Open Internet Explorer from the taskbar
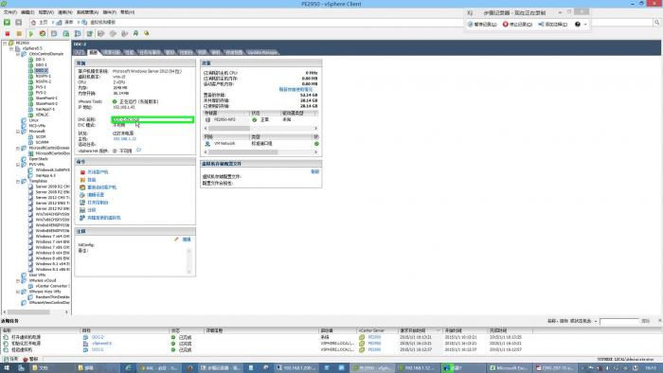This screenshot has width=663, height=373. pyautogui.click(x=128, y=368)
